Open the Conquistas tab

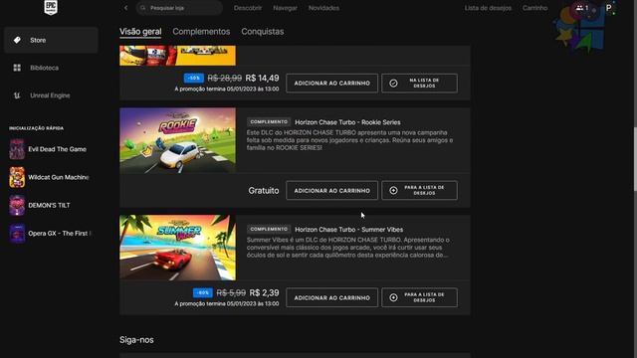pos(263,31)
